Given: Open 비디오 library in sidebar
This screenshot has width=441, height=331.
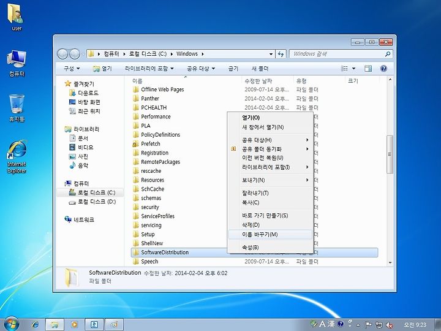Looking at the screenshot, I should tap(81, 147).
